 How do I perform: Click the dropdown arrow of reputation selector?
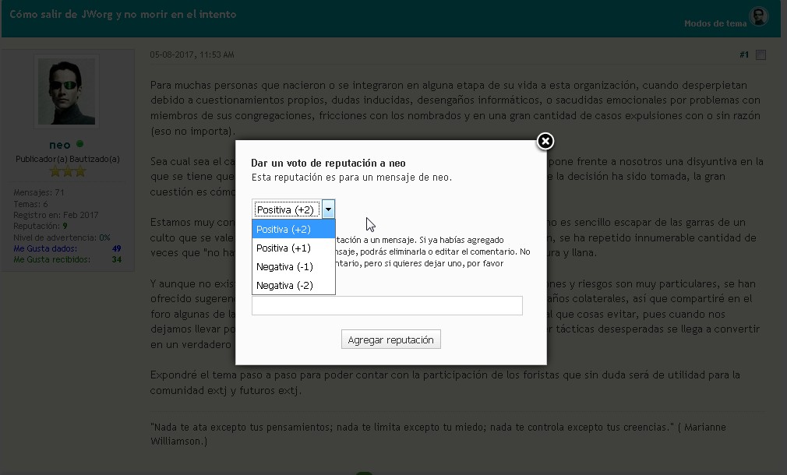pyautogui.click(x=329, y=209)
